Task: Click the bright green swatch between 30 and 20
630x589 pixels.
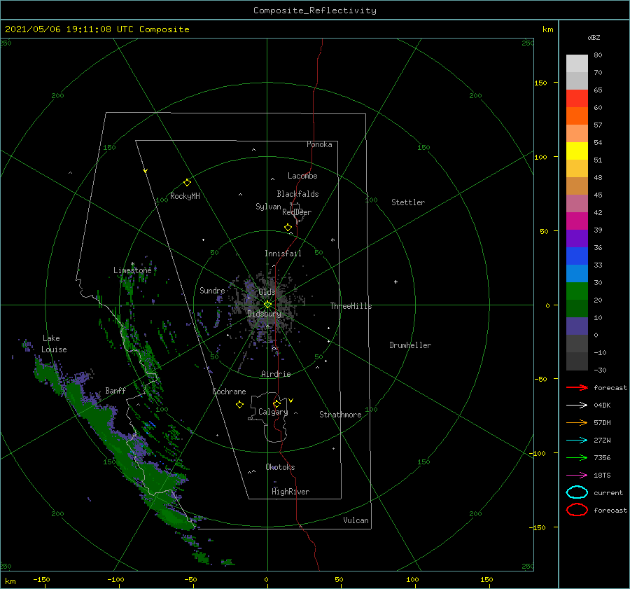Action: (577, 291)
